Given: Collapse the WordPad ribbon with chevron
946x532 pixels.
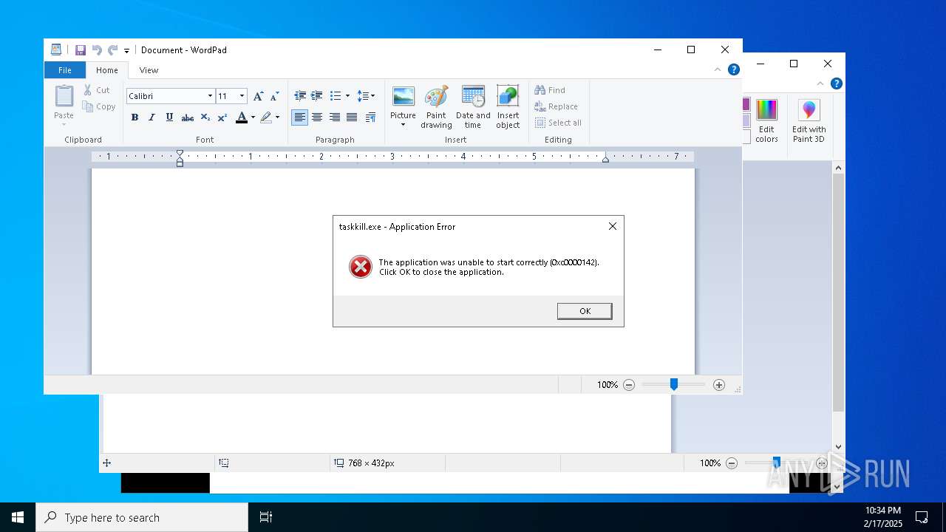Looking at the screenshot, I should (x=717, y=69).
